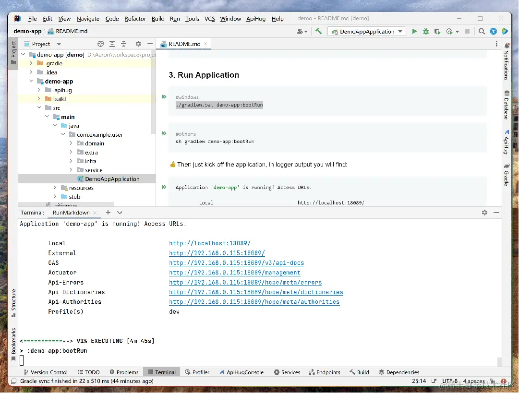Viewport: 519px width, 393px height.
Task: Start debugging with the bug icon
Action: coord(426,31)
